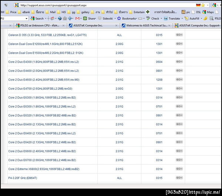Click the site favicon in the address bar
Viewport: 222px width, 196px height.
pos(17,5)
